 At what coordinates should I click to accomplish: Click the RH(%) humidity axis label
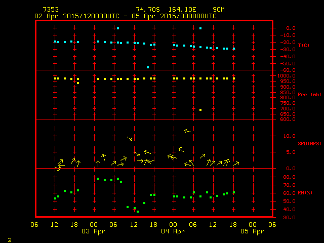305,193
